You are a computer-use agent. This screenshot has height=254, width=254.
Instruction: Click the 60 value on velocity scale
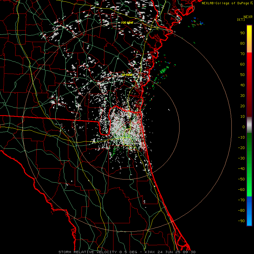coord(242,64)
